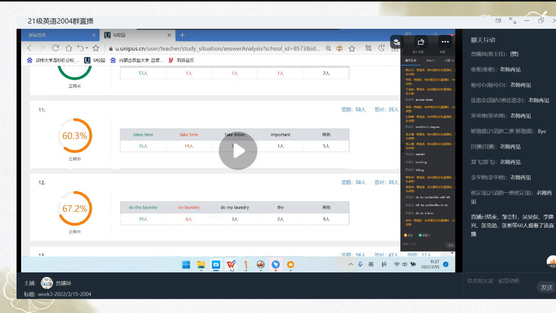This screenshot has height=313, width=556.
Task: Open the 内蒙古农业大学 bookmark
Action: (137, 60)
